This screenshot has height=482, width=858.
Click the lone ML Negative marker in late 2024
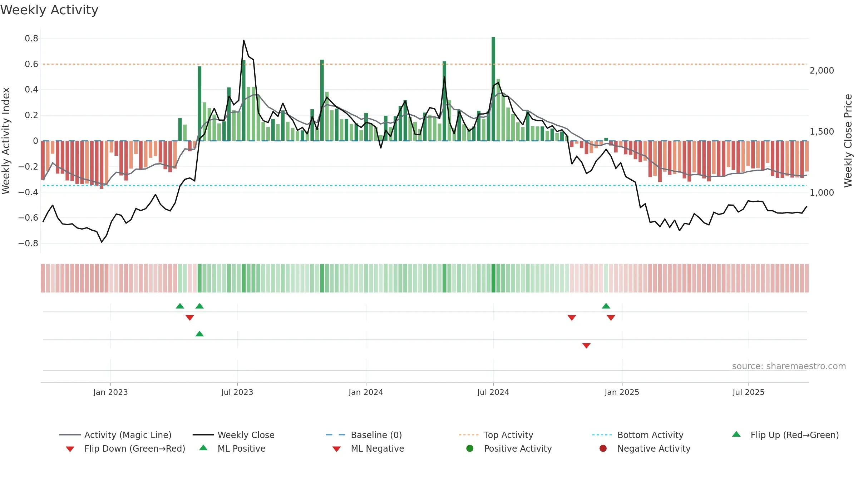click(x=586, y=346)
